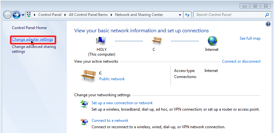Click the forward navigation arrow button
Image resolution: width=274 pixels, height=133 pixels.
[x=16, y=15]
